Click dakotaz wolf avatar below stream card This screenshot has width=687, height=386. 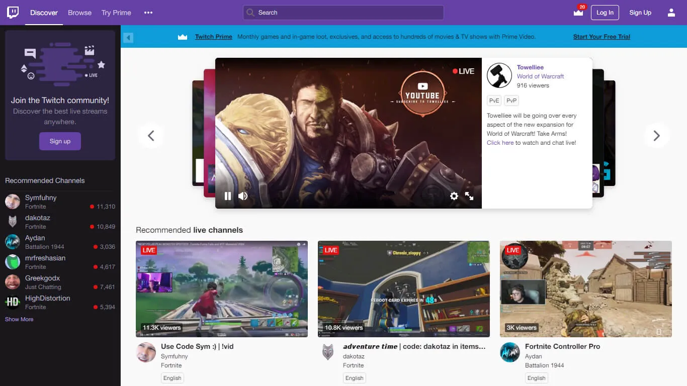pos(328,352)
